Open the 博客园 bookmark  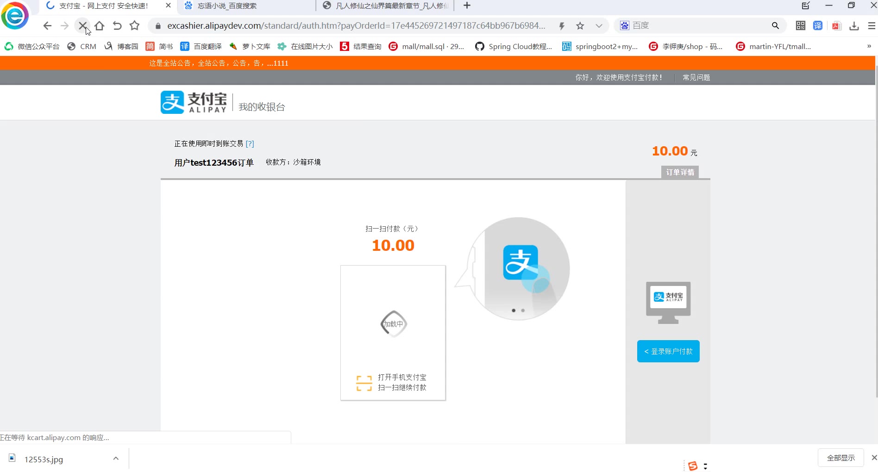pyautogui.click(x=121, y=46)
